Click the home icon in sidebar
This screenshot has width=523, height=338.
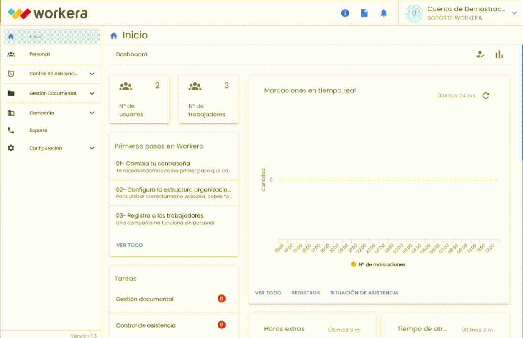click(x=11, y=36)
